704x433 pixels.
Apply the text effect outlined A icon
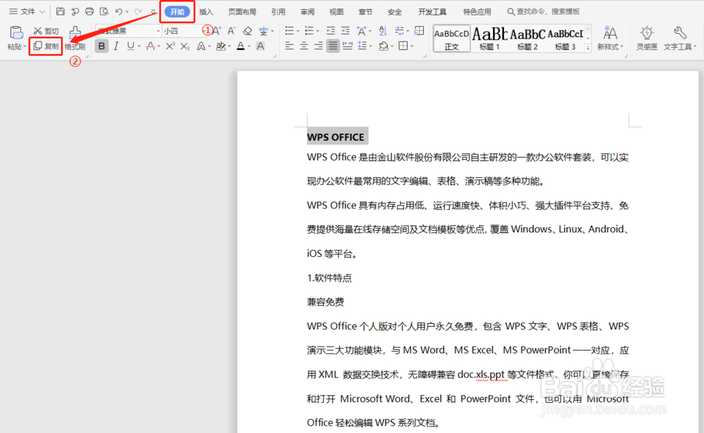[201, 46]
